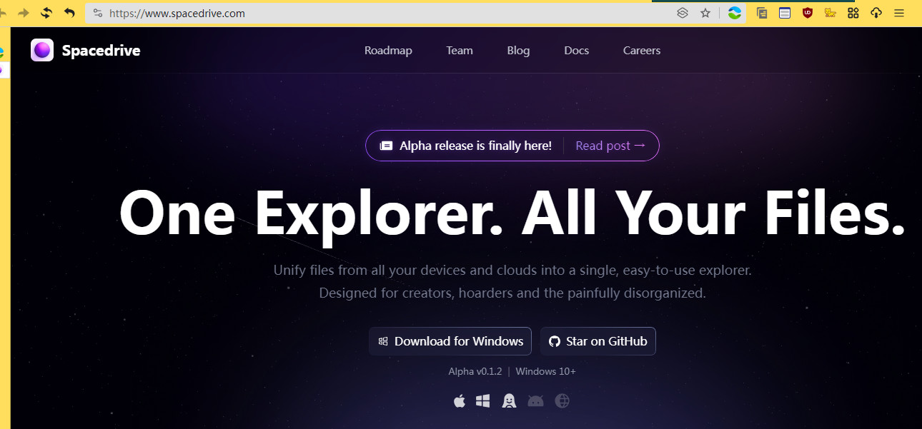Image resolution: width=922 pixels, height=429 pixels.
Task: Click the Download for Windows button
Action: (450, 341)
